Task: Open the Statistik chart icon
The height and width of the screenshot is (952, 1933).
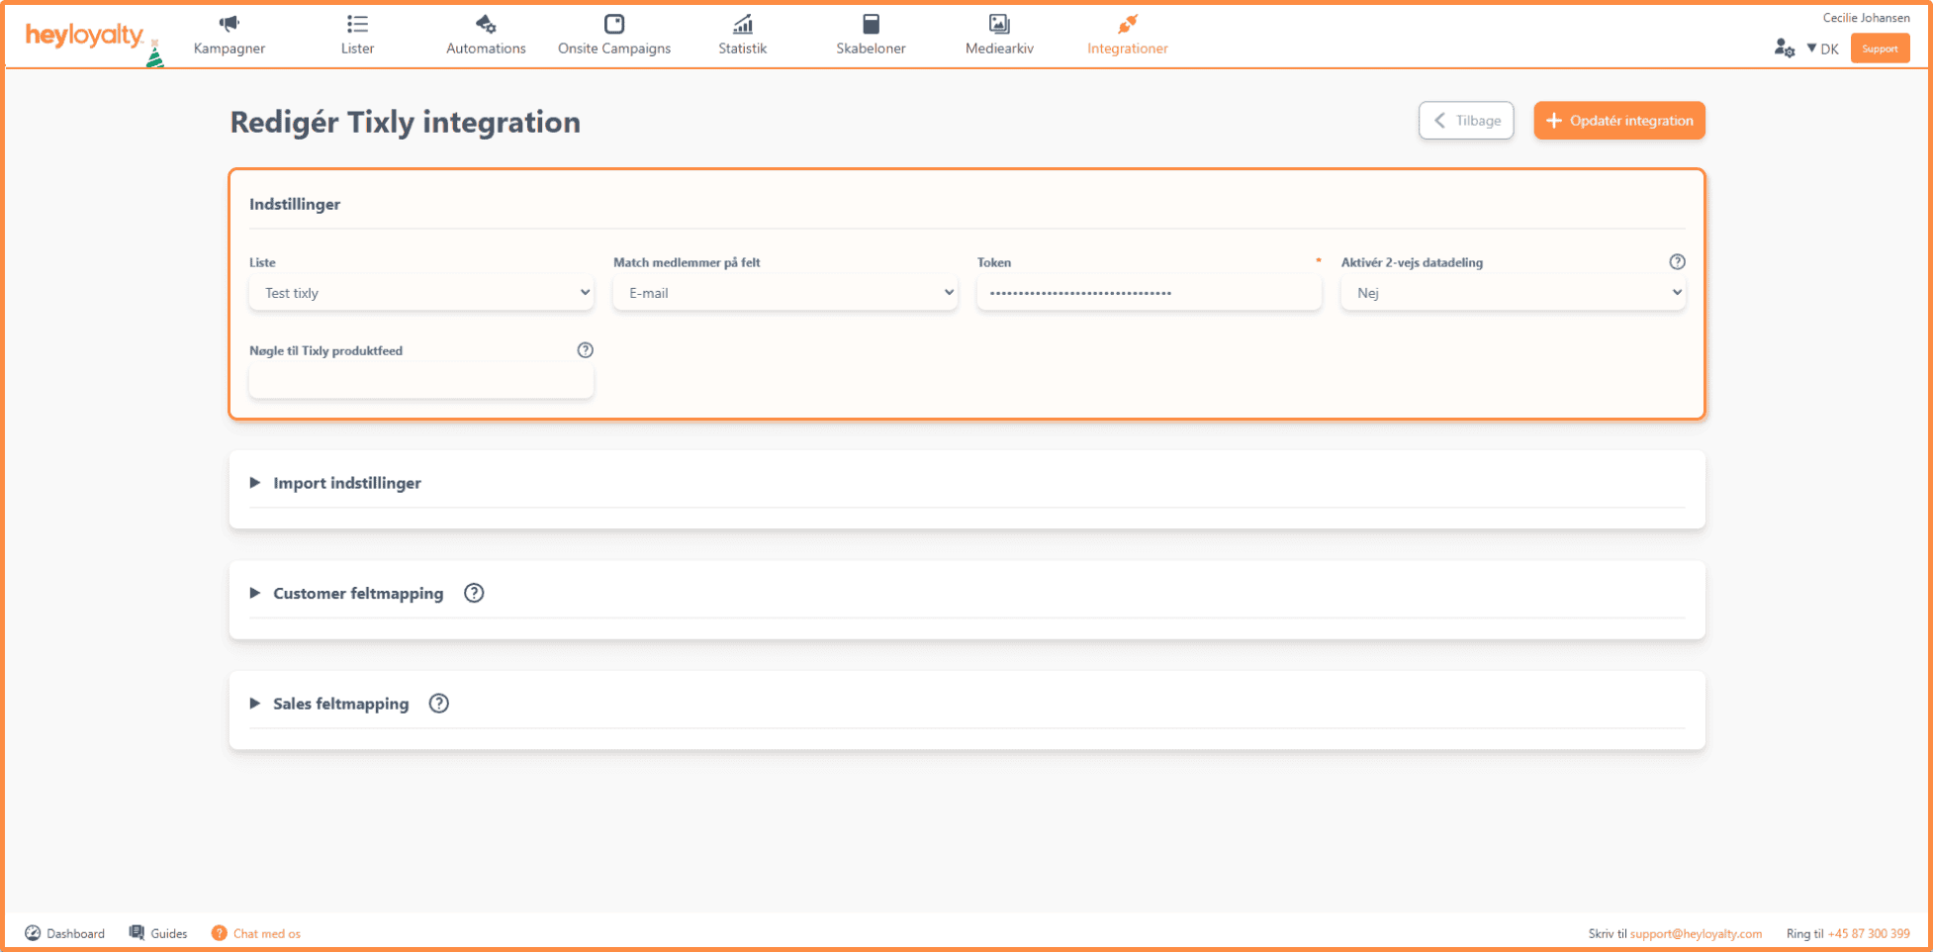Action: (x=742, y=24)
